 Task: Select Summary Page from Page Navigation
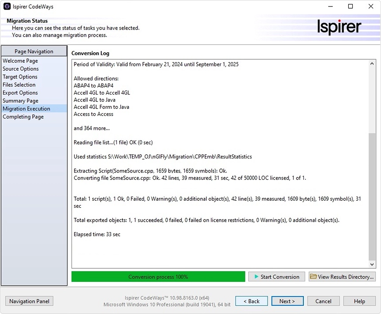20,100
